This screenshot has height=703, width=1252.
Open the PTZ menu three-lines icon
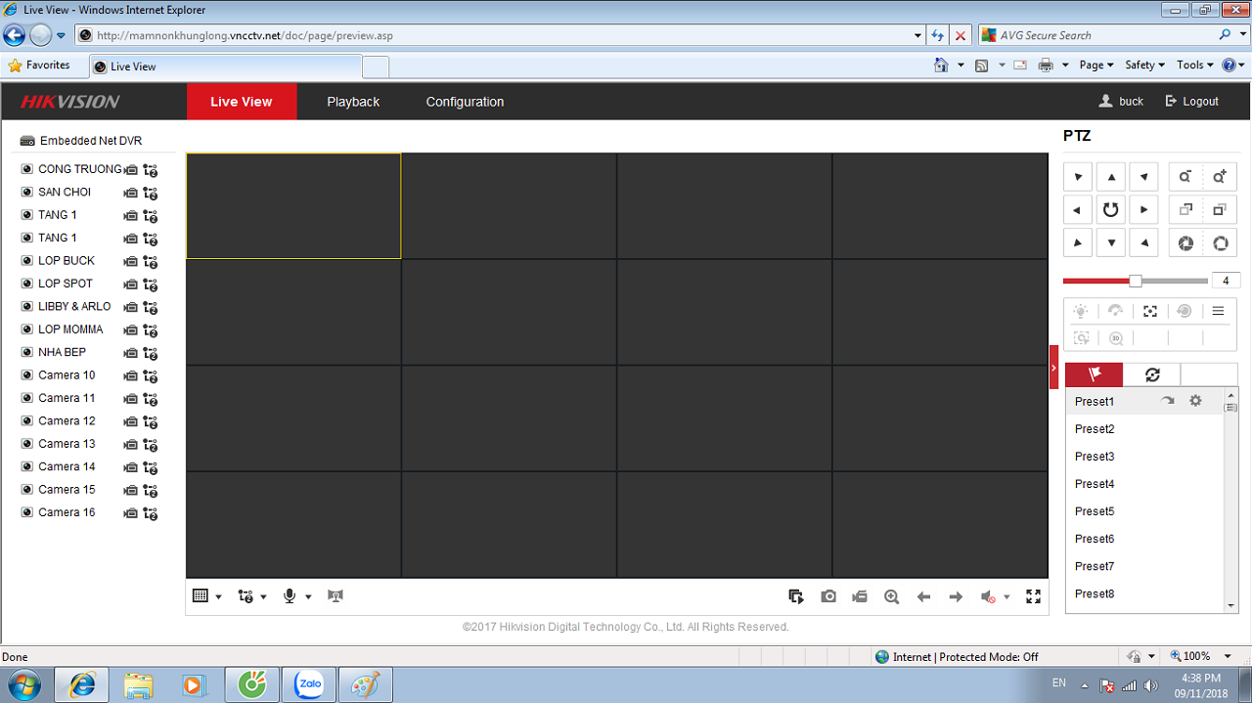pos(1219,311)
